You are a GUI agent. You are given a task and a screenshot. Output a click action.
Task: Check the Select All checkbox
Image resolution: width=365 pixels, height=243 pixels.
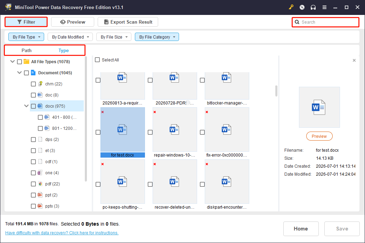(x=97, y=60)
